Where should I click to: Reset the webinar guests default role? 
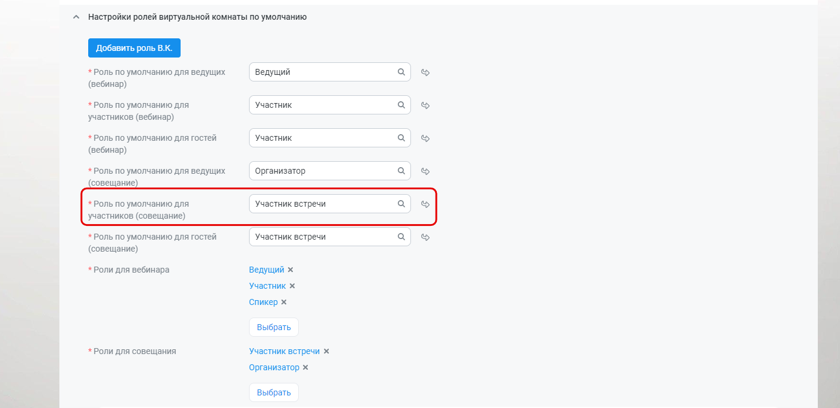pos(425,138)
